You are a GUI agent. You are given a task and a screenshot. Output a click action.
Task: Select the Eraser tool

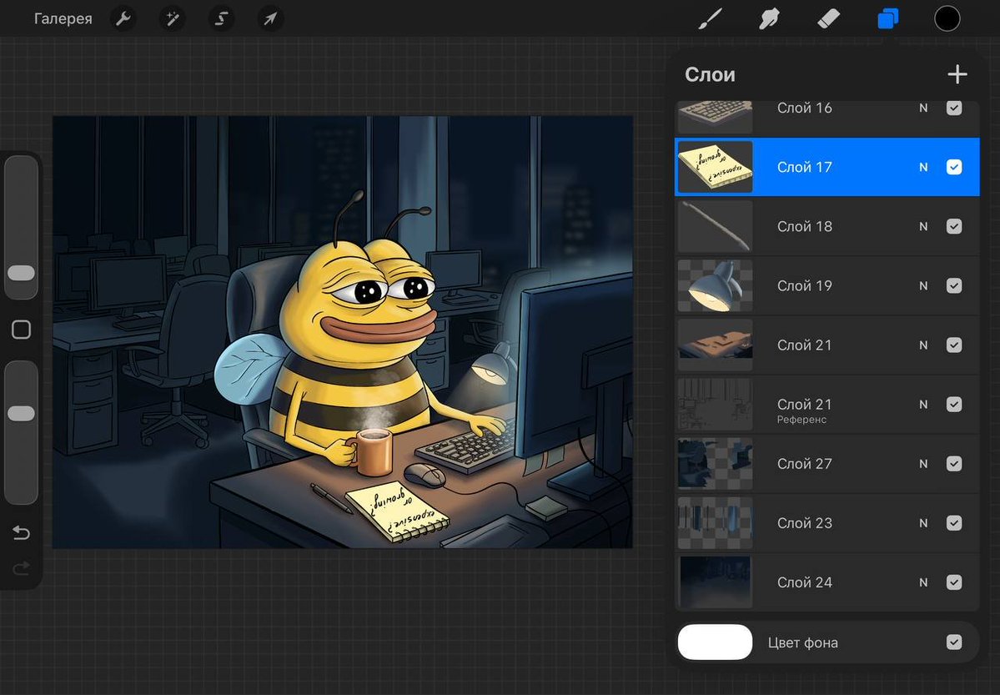(828, 19)
